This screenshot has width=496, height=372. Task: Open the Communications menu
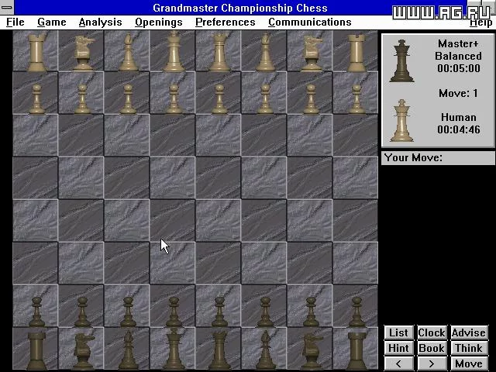[310, 22]
